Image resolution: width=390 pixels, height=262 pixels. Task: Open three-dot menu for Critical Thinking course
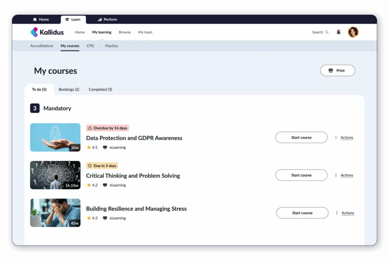336,175
